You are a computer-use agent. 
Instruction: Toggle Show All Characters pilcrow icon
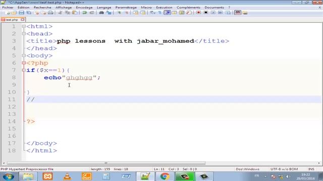pos(160,13)
